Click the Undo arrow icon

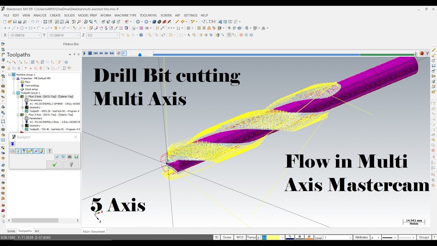point(32,22)
